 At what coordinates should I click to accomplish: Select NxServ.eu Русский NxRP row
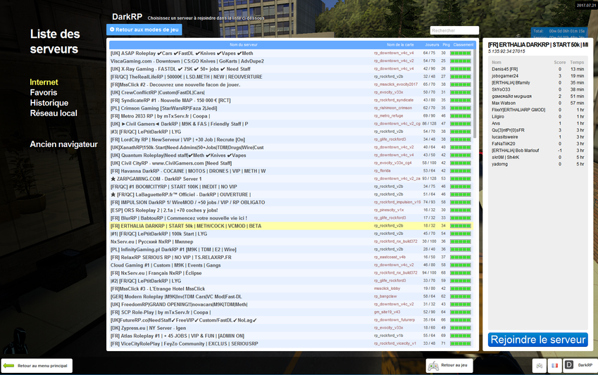click(x=291, y=241)
